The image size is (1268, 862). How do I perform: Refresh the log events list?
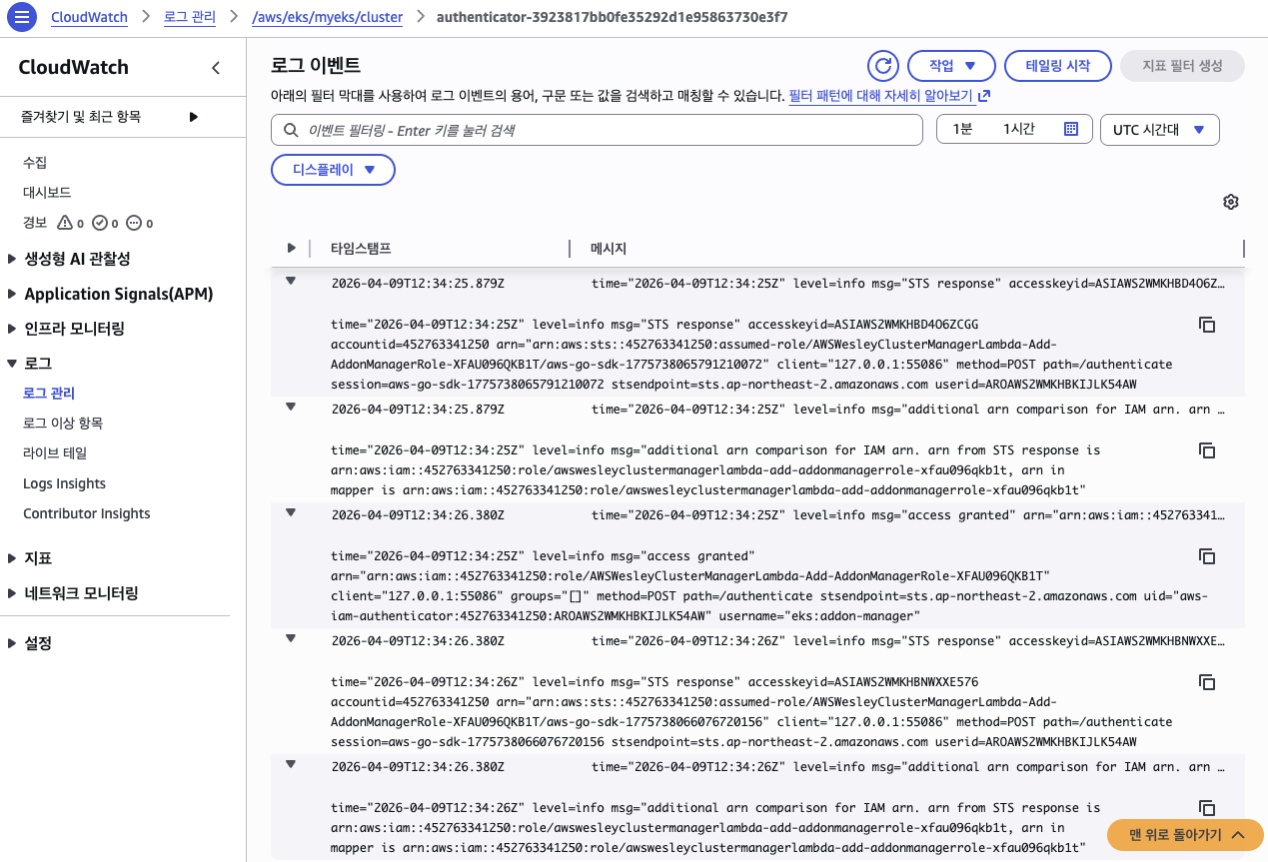click(882, 66)
